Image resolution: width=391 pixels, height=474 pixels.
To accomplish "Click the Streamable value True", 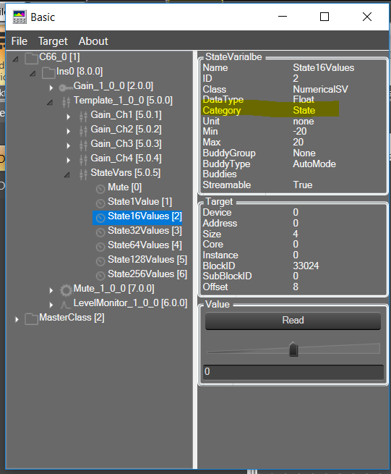I will (303, 185).
